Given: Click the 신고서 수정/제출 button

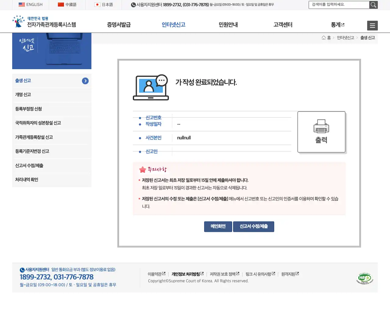Looking at the screenshot, I should click(253, 226).
